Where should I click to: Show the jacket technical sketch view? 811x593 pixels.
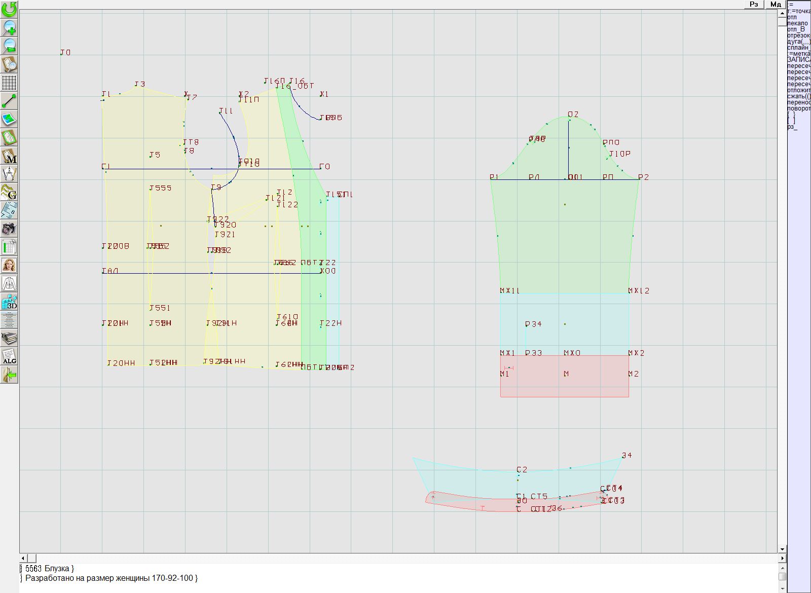coord(9,283)
